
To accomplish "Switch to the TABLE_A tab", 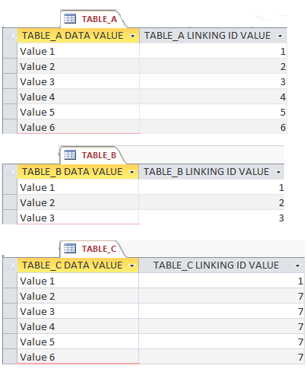I will [x=93, y=19].
